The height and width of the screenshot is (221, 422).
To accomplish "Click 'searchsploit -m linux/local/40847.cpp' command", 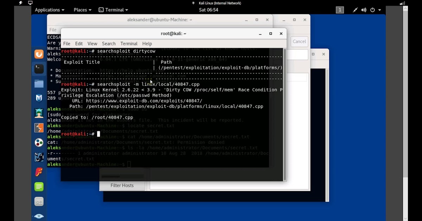I will coord(148,84).
